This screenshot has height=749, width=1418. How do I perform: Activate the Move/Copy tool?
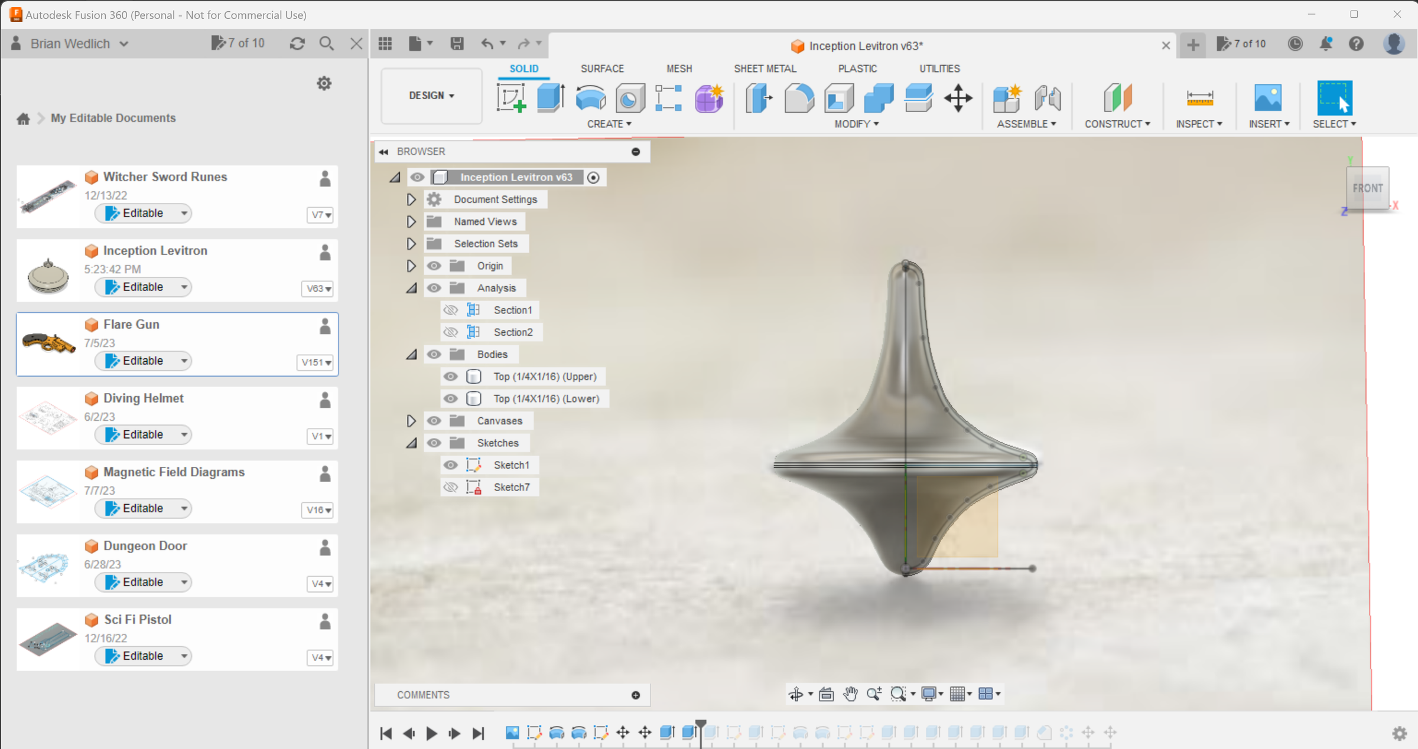tap(957, 98)
